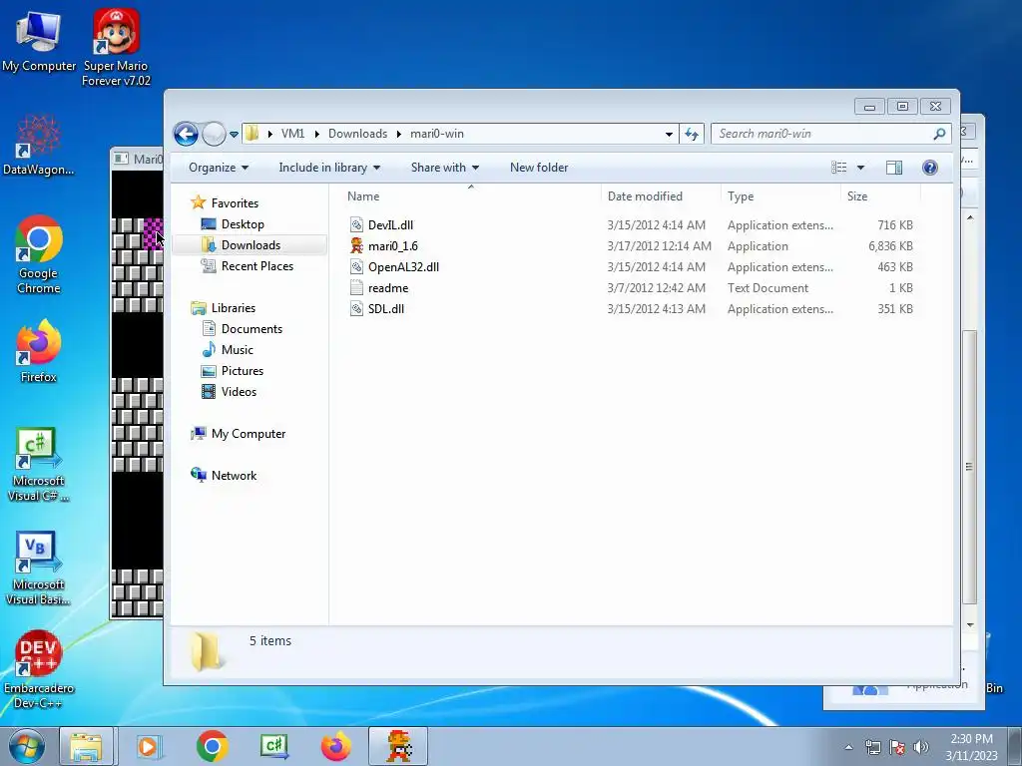This screenshot has height=766, width=1022.
Task: Select Desktop under Favorites
Action: pos(233,224)
